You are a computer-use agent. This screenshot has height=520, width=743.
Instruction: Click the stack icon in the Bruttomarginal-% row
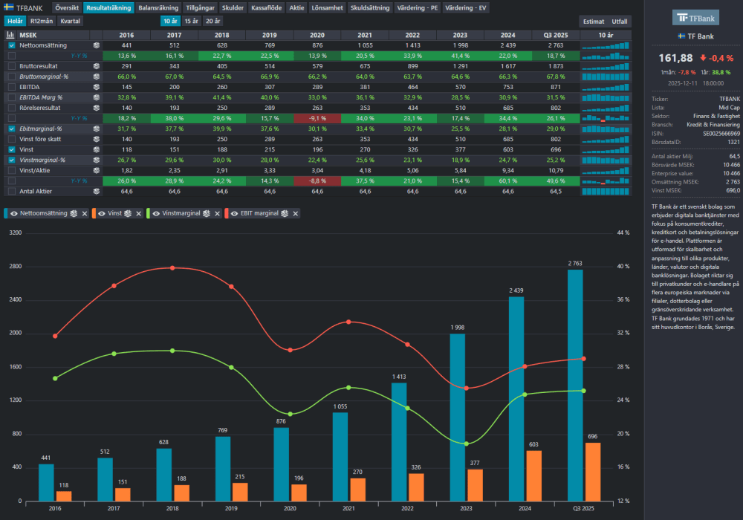[96, 77]
